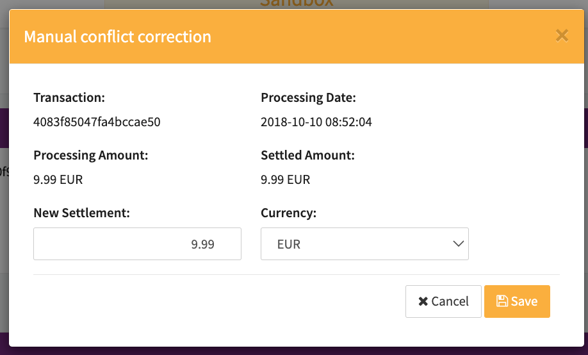Image resolution: width=588 pixels, height=355 pixels.
Task: Expand the Currency dropdown arrow
Action: [x=457, y=244]
